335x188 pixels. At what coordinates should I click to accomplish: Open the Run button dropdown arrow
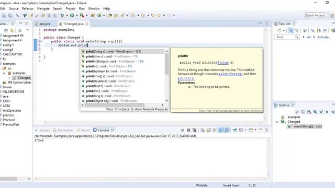click(77, 15)
